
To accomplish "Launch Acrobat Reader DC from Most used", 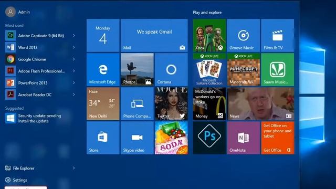I will (x=41, y=94).
